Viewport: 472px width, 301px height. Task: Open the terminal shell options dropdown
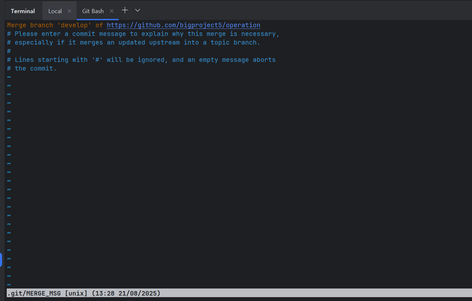[138, 10]
